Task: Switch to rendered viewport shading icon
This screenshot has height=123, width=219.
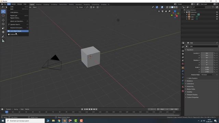Action: pyautogui.click(x=177, y=7)
